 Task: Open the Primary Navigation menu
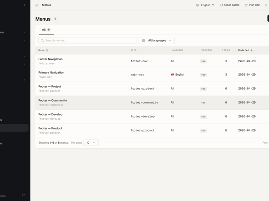click(51, 73)
